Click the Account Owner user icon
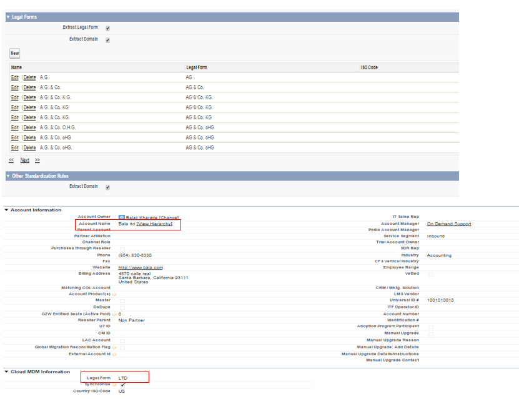The height and width of the screenshot is (399, 519). [x=121, y=217]
